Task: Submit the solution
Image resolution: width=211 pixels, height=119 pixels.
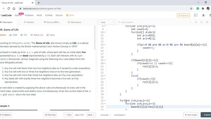Action: click(x=206, y=115)
